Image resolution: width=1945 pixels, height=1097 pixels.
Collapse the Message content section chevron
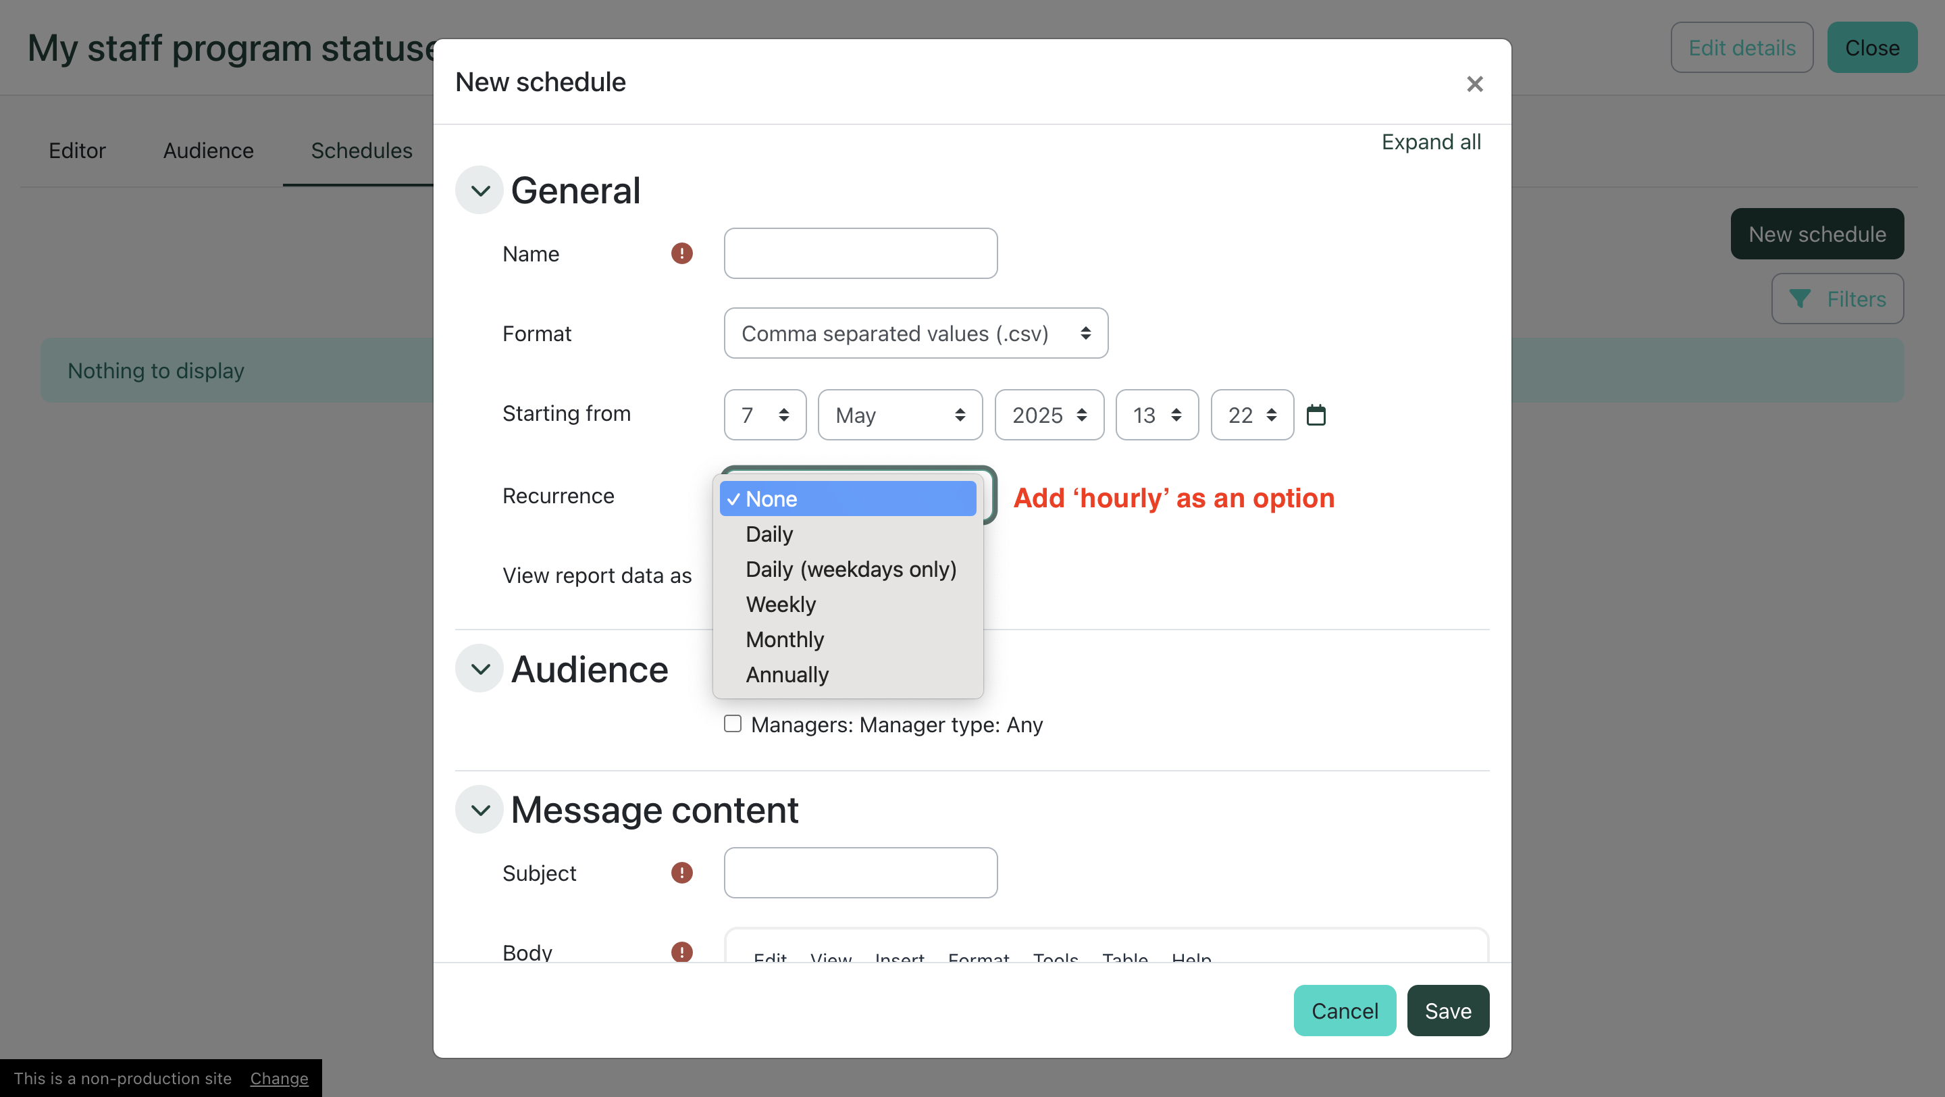[x=479, y=809]
